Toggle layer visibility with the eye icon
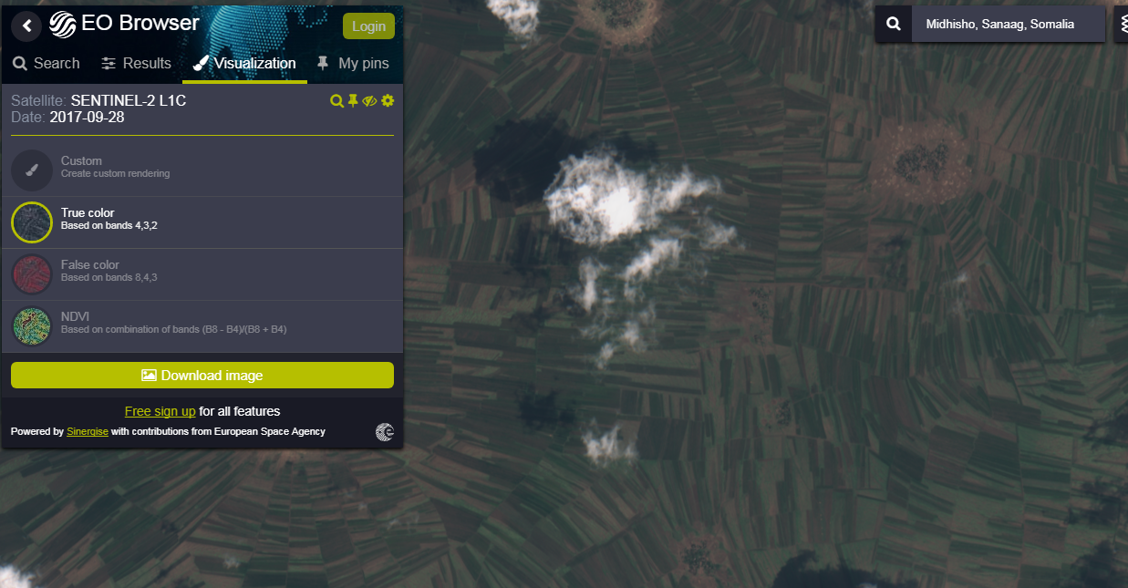The height and width of the screenshot is (588, 1128). tap(369, 100)
